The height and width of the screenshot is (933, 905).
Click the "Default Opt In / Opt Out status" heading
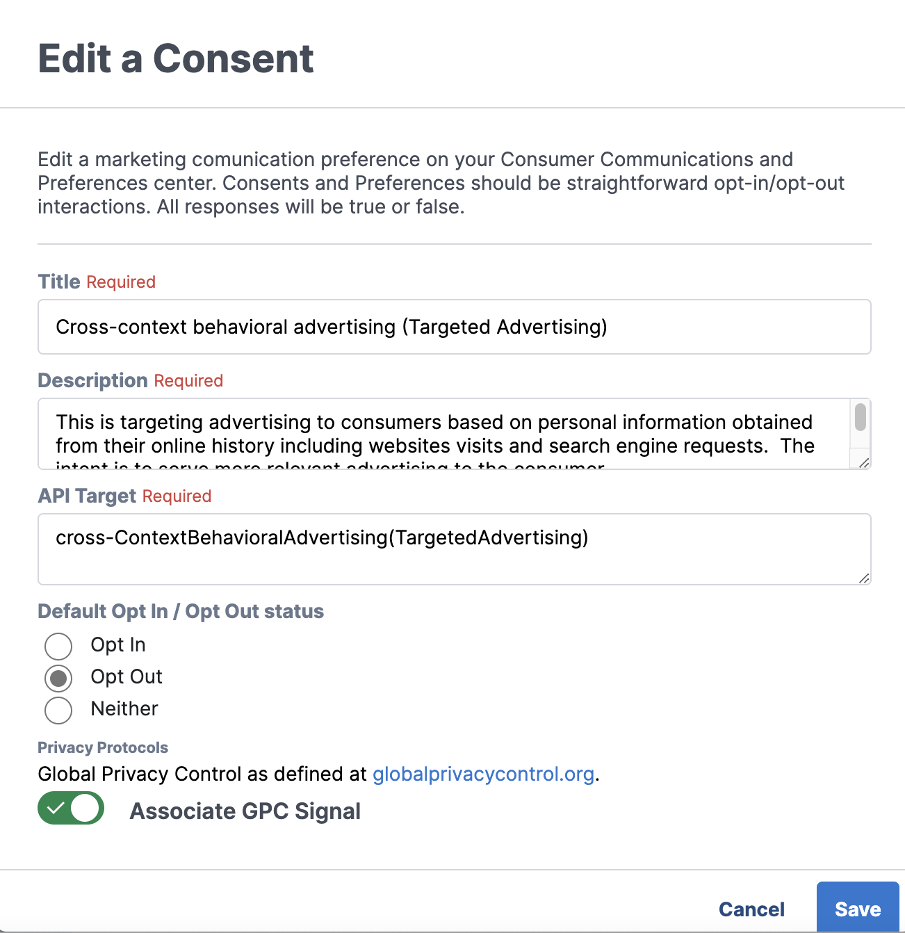point(181,611)
